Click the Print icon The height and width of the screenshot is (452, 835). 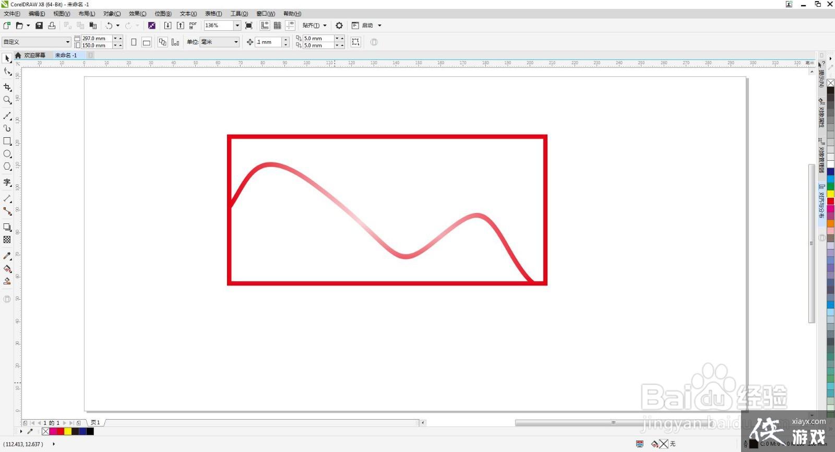52,25
